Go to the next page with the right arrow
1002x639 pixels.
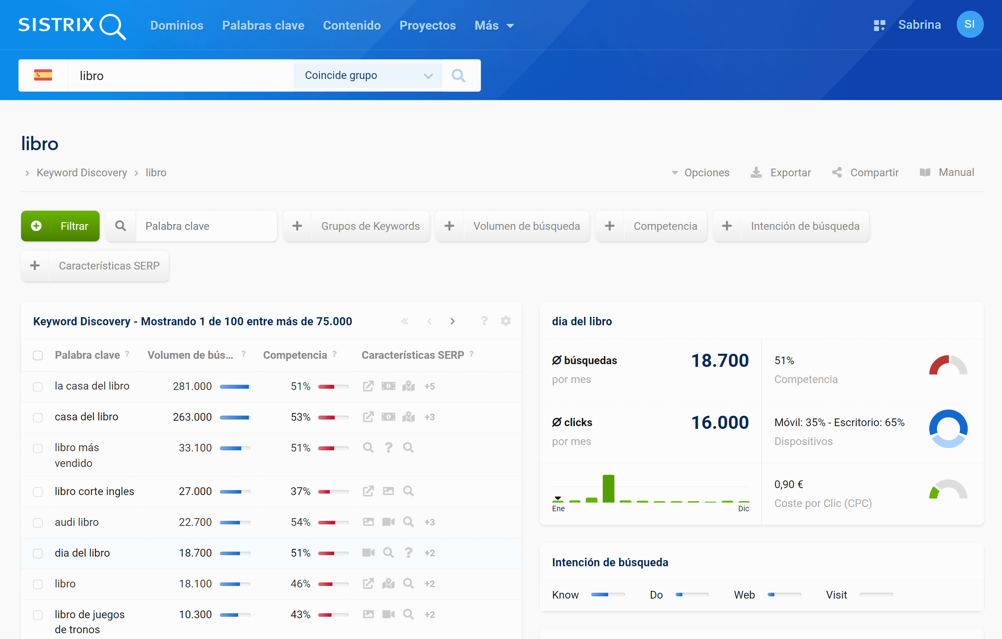(452, 321)
